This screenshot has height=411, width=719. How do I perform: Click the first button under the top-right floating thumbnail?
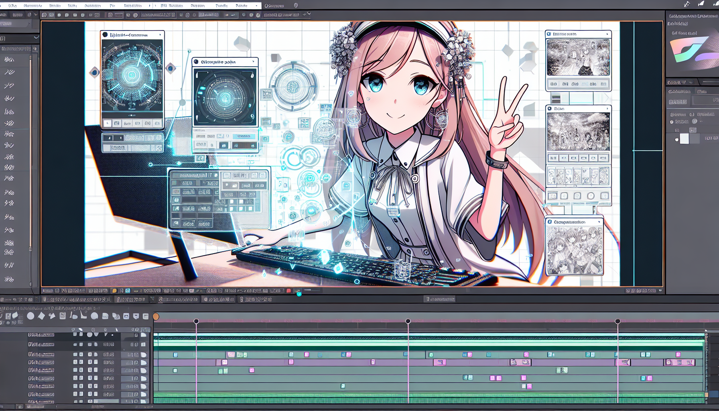pos(554,84)
